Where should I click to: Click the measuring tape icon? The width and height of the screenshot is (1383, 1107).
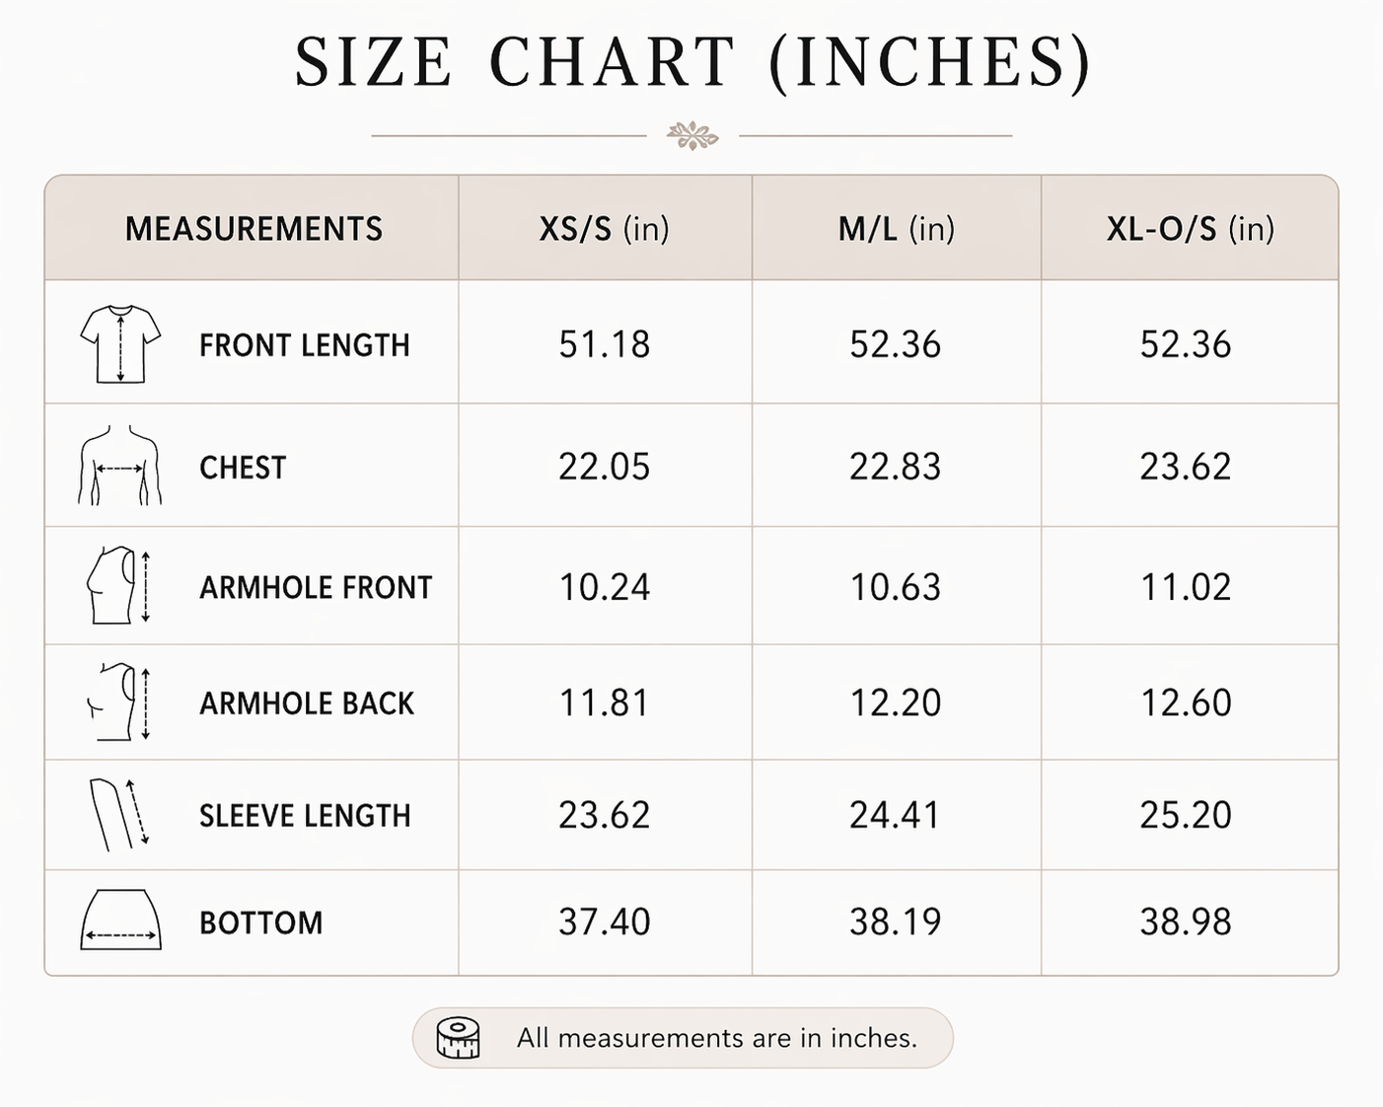click(458, 1038)
